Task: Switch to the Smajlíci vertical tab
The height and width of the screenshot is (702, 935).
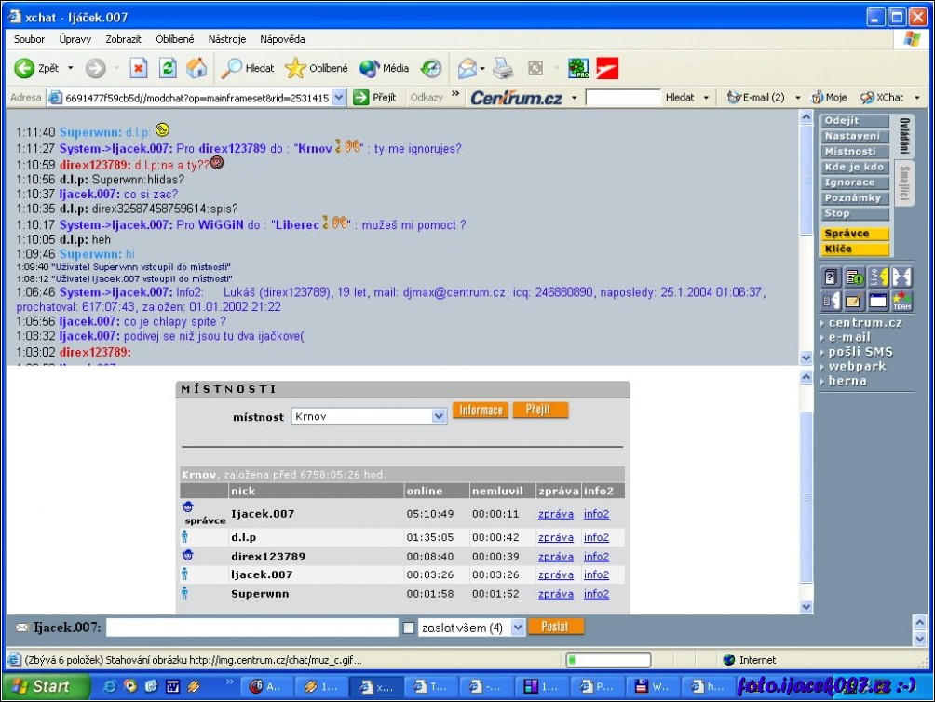Action: (903, 184)
